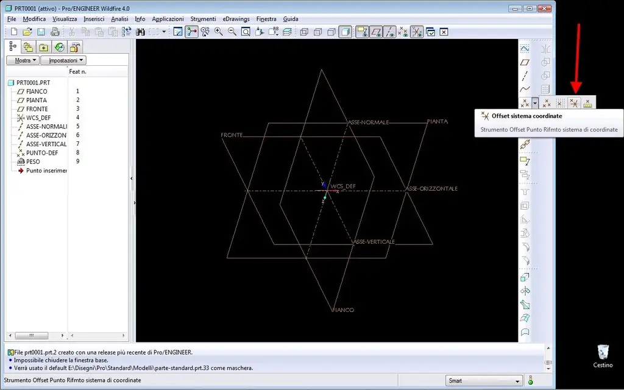
Task: Select Hidden Line display style
Action: coord(318,32)
